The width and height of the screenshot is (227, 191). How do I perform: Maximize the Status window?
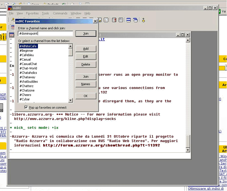click(183, 35)
